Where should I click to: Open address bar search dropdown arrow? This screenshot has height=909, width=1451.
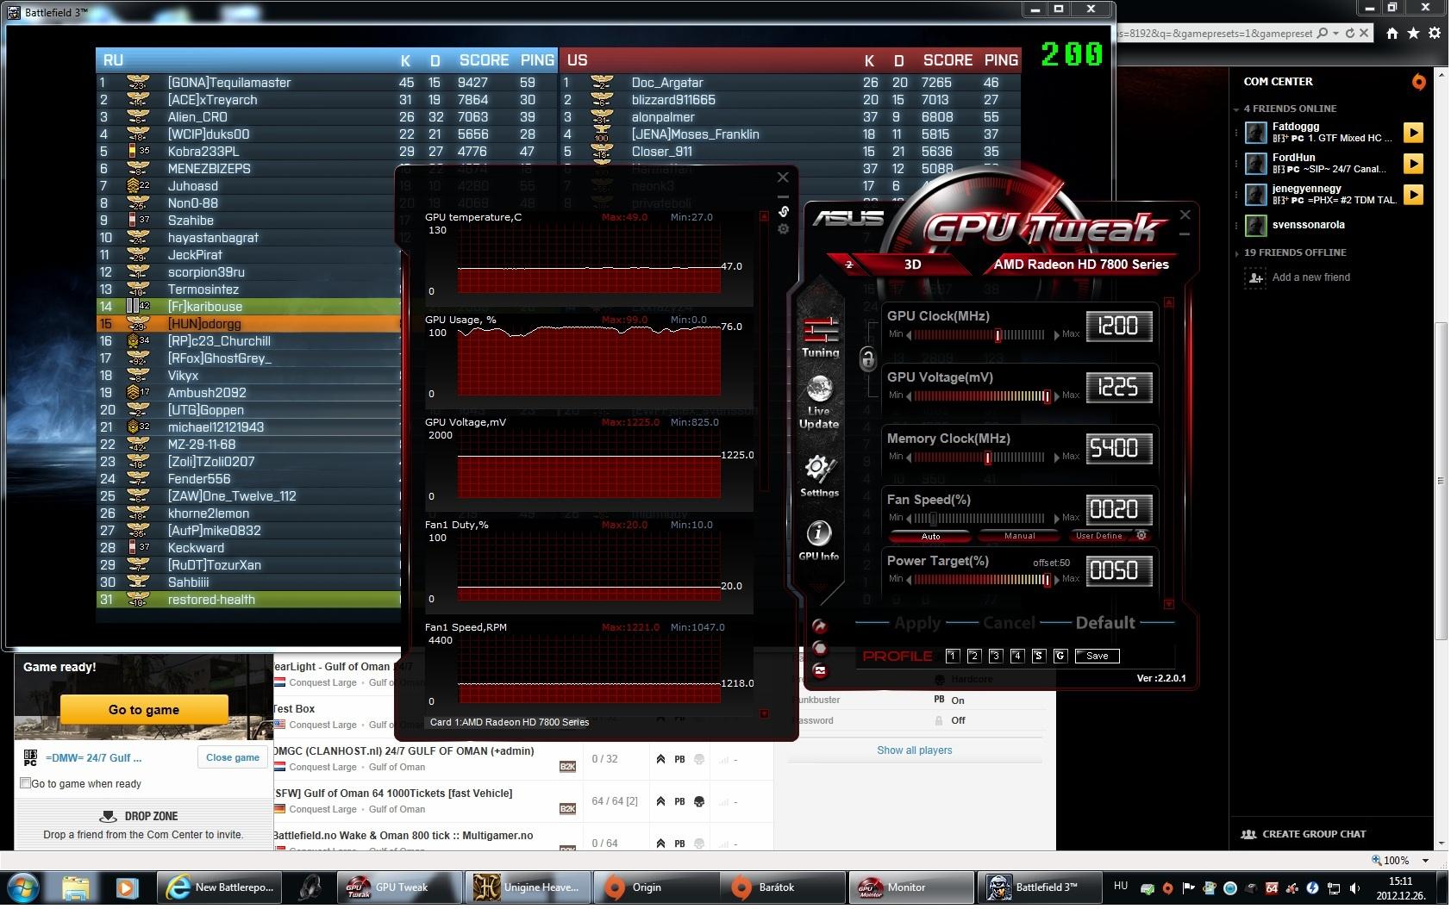(x=1335, y=34)
